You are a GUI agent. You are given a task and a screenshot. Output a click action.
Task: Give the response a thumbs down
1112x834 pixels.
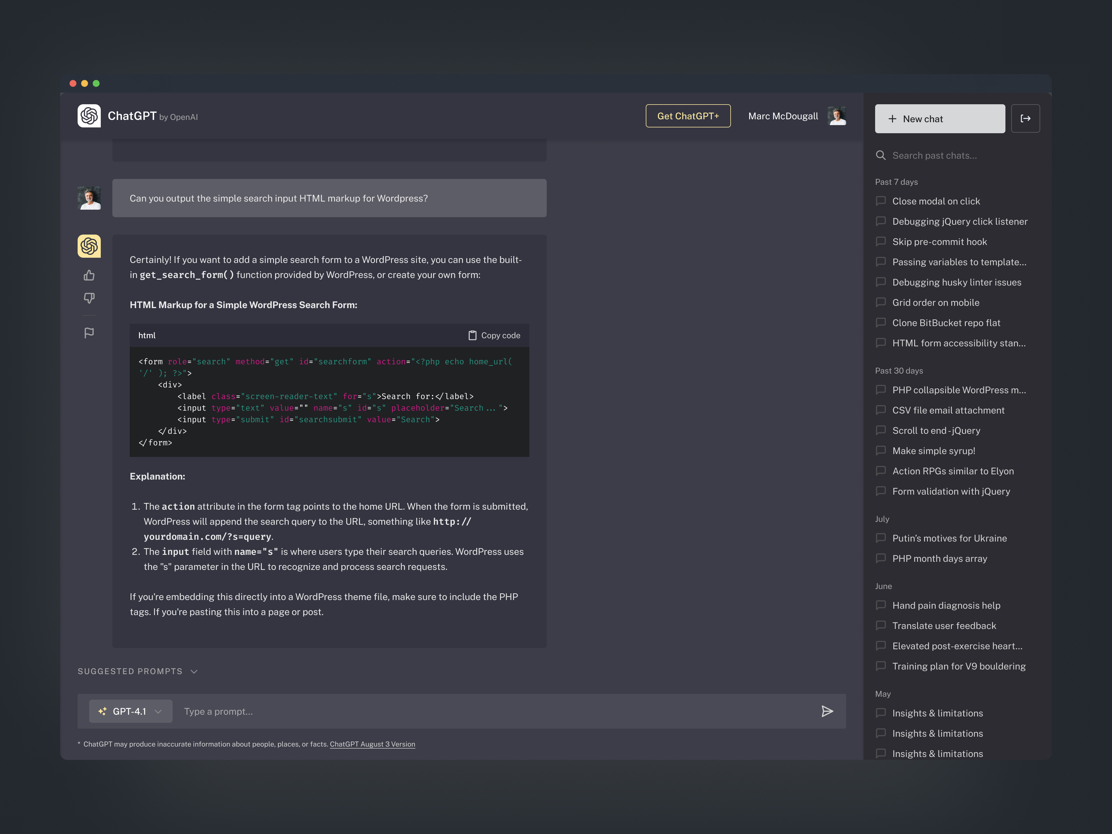pos(89,298)
